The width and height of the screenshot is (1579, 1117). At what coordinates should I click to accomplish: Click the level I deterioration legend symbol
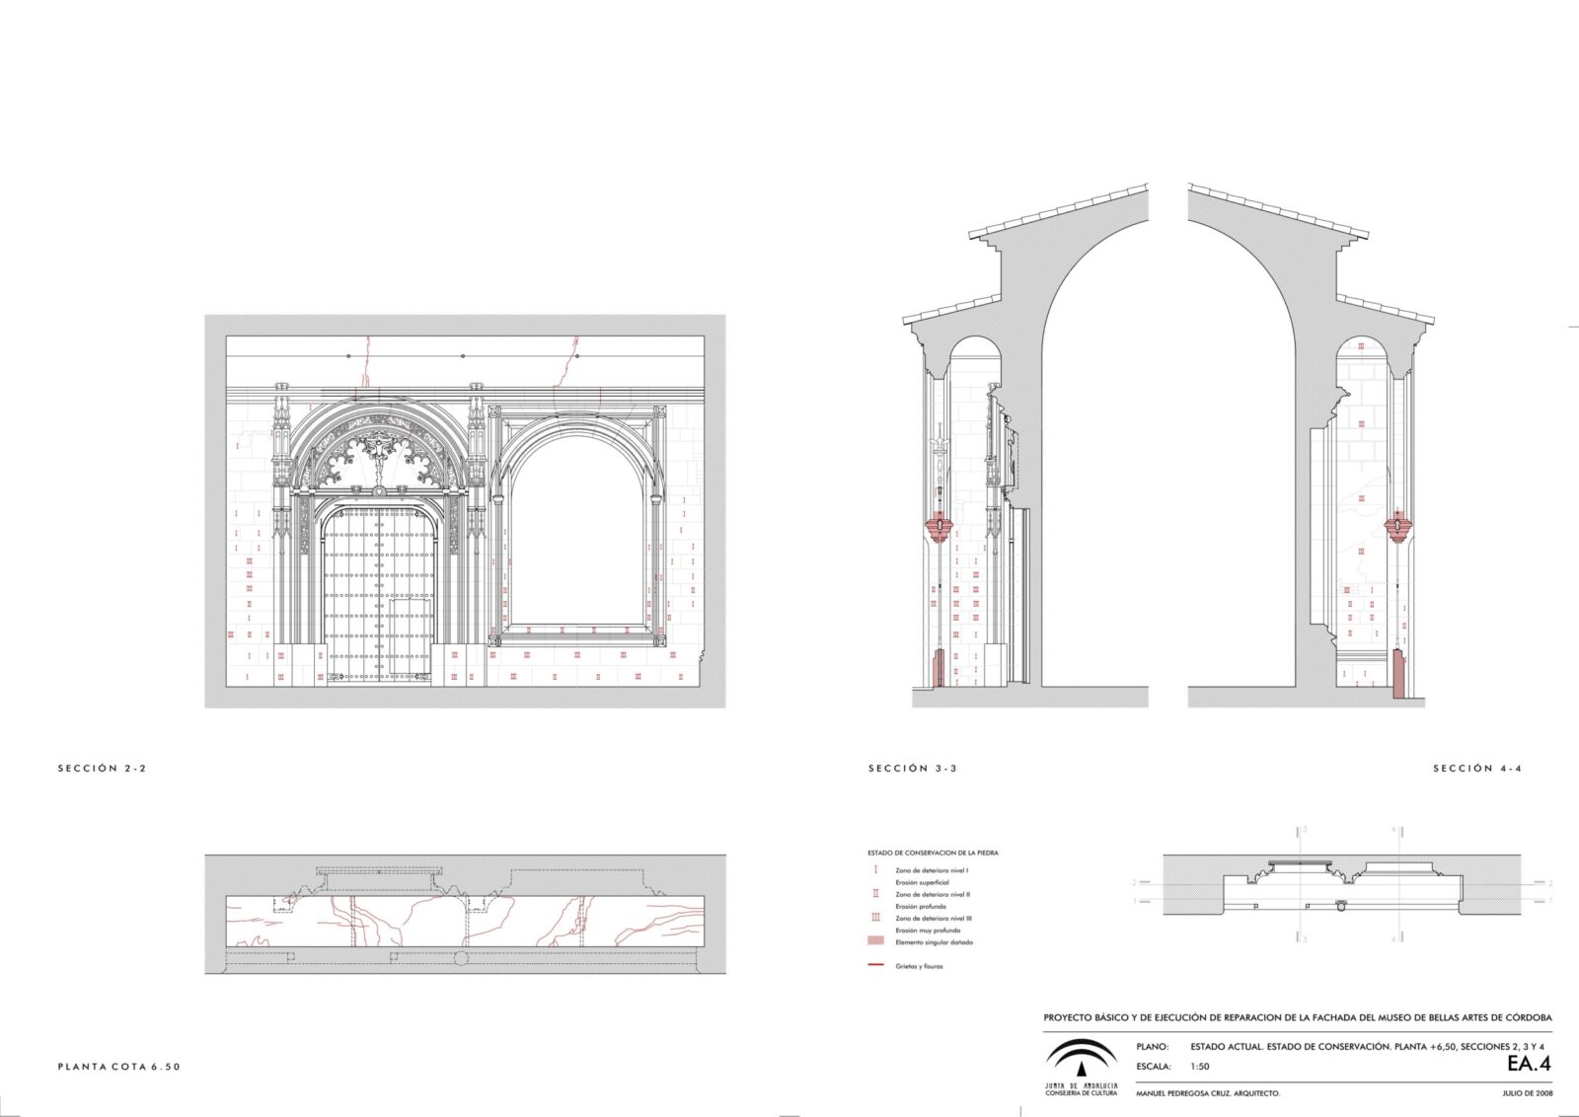click(x=875, y=870)
